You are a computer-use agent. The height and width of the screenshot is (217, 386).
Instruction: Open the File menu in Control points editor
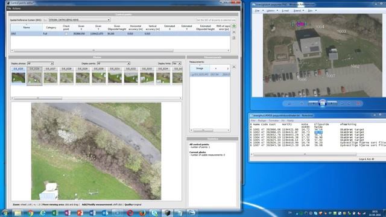pos(9,8)
